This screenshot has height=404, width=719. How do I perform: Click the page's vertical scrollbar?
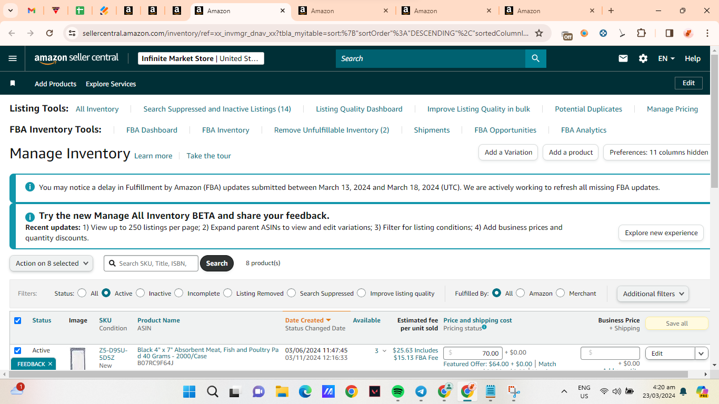point(714,121)
